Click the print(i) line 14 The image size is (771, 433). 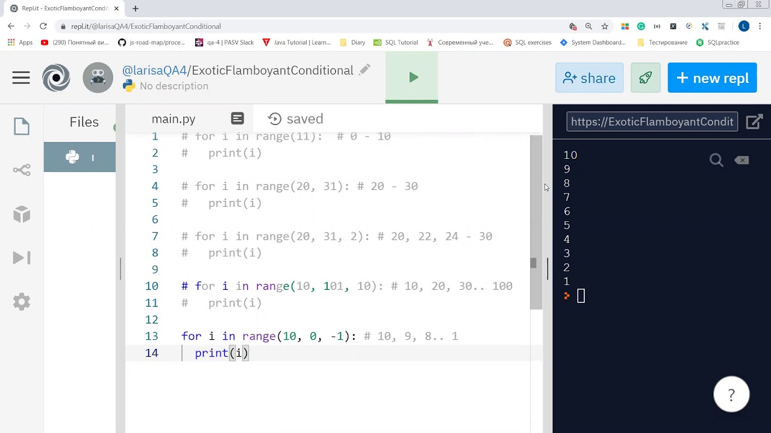click(222, 353)
